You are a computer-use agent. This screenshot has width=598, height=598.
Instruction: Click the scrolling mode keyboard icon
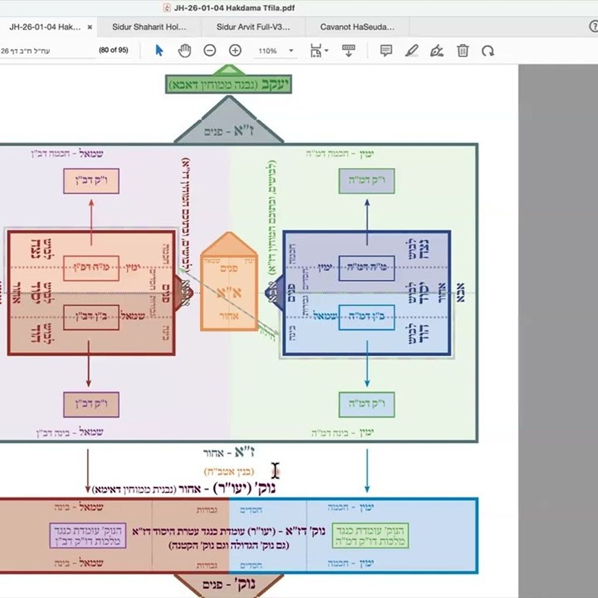click(349, 50)
